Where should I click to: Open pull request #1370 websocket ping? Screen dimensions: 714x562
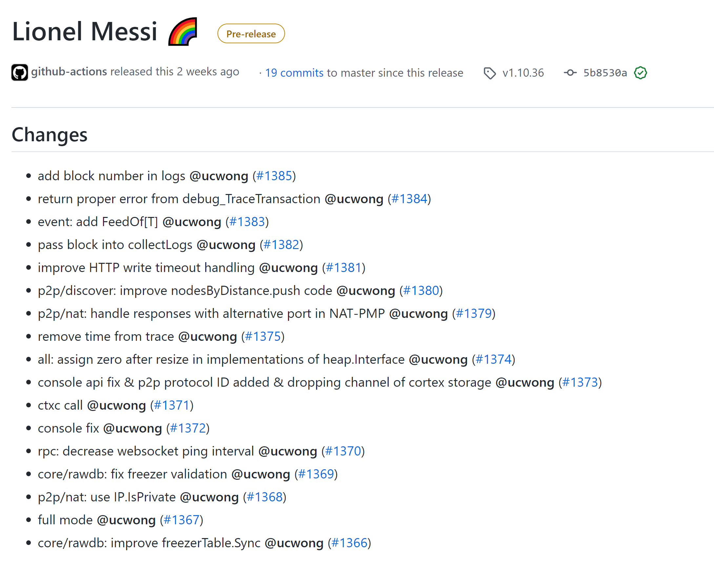pos(343,451)
